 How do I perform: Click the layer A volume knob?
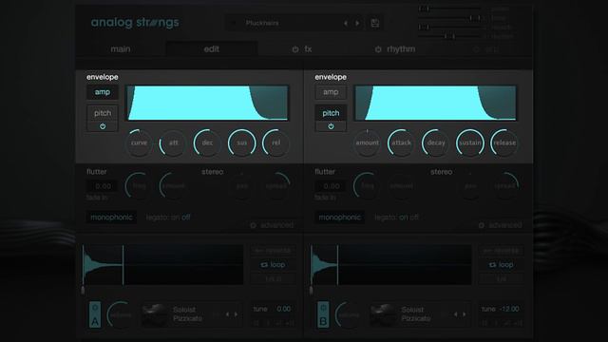coord(121,314)
